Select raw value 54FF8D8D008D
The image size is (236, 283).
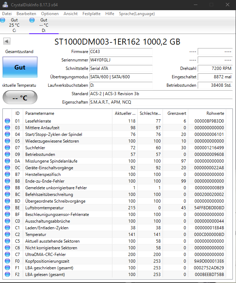point(209,208)
